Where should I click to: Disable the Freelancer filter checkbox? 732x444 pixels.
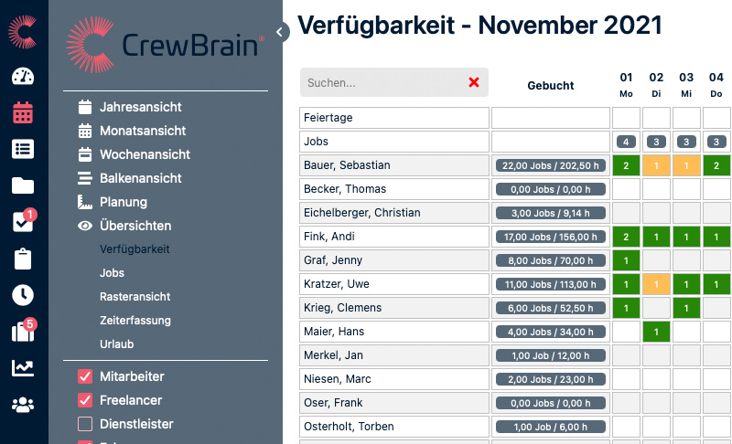point(85,400)
